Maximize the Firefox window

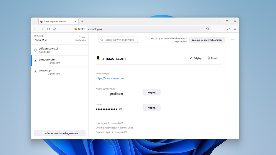[x=227, y=21]
